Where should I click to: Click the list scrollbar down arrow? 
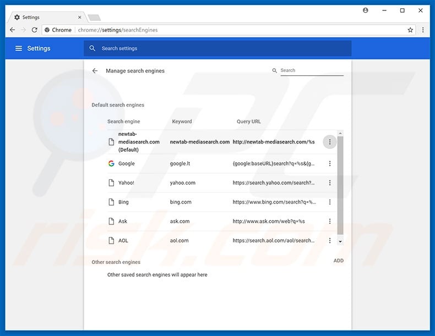coord(340,241)
